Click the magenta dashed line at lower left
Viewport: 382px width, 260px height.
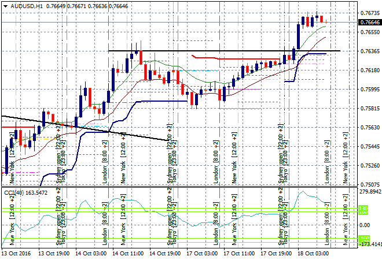[x=26, y=172]
